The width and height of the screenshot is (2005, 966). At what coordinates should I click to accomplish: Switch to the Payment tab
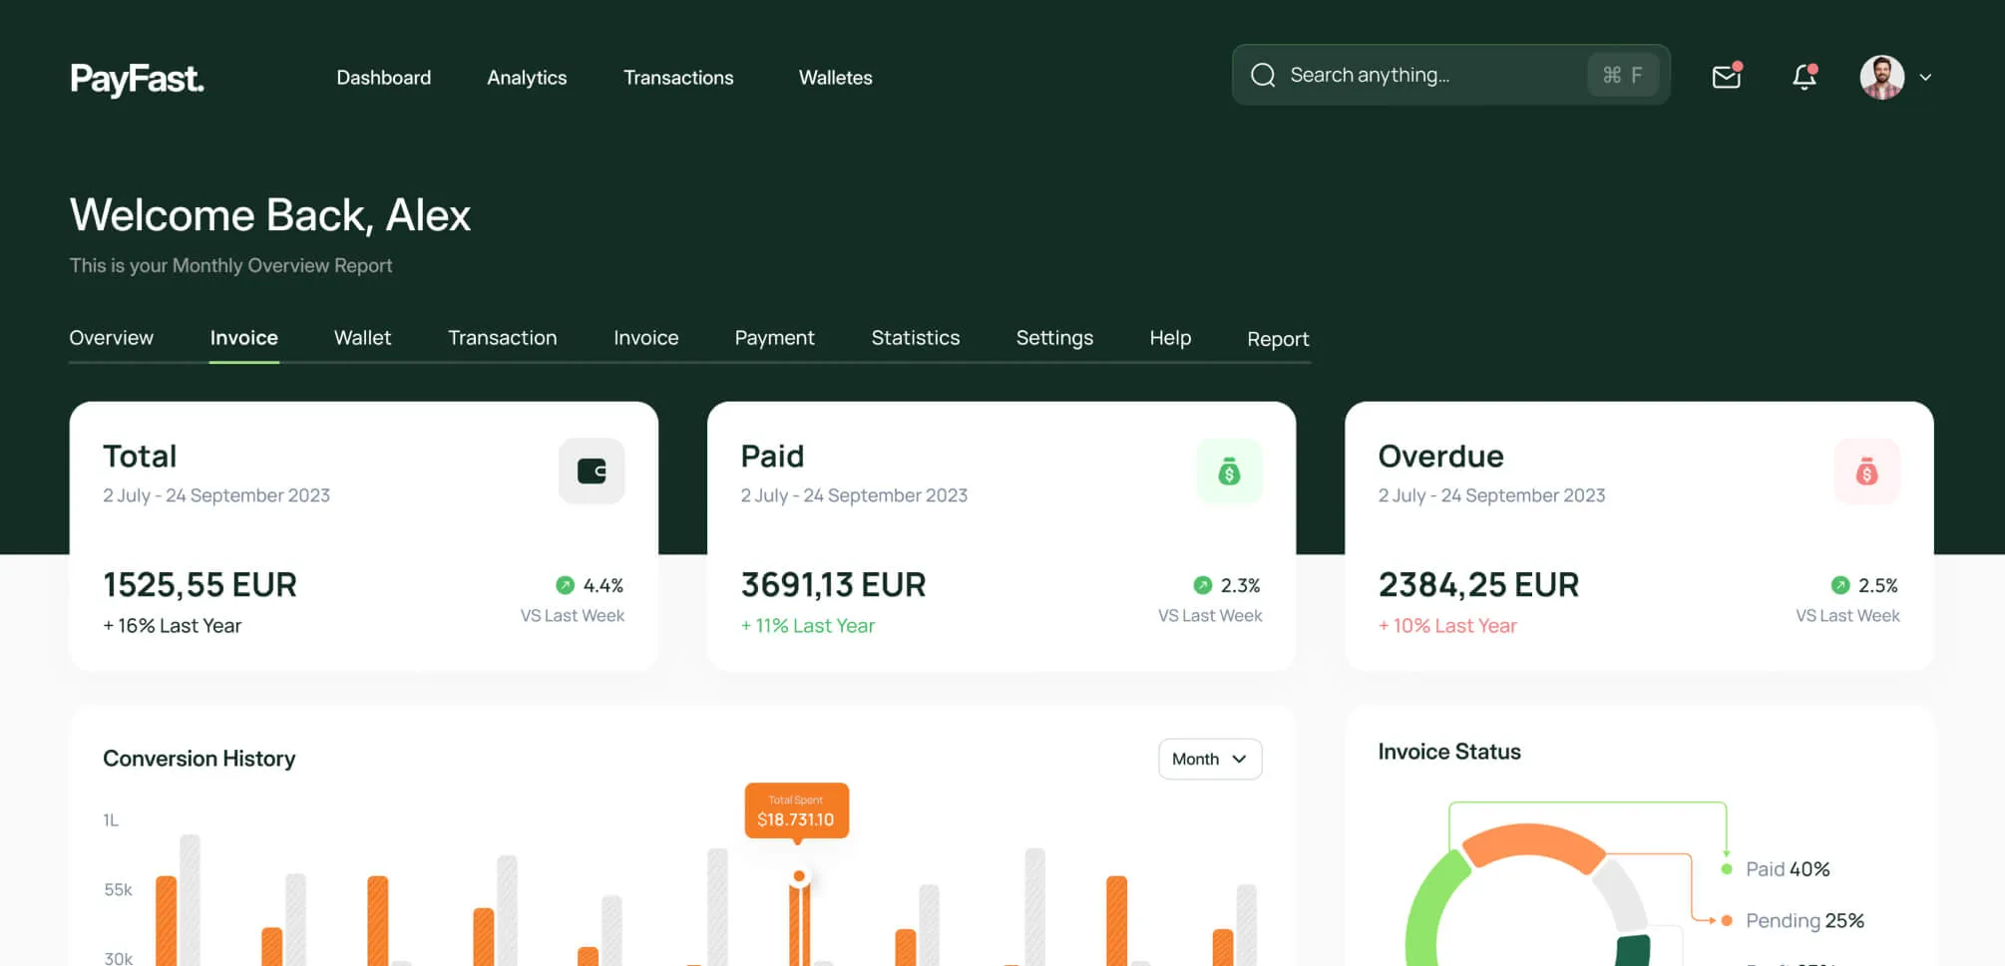point(774,338)
